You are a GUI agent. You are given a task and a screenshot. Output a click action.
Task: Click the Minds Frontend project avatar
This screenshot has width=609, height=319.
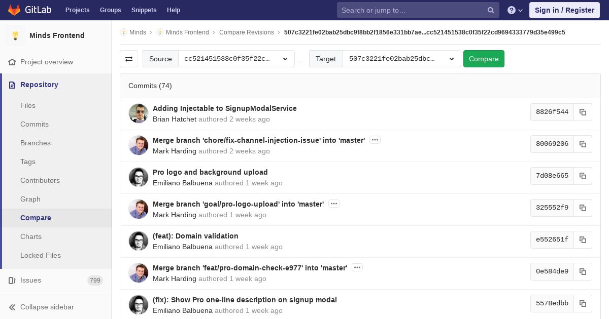click(x=15, y=35)
